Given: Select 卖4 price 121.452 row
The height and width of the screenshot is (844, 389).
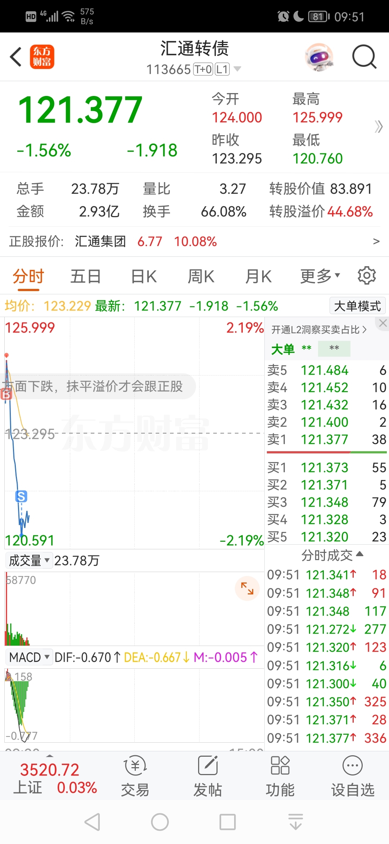Looking at the screenshot, I should tap(327, 387).
